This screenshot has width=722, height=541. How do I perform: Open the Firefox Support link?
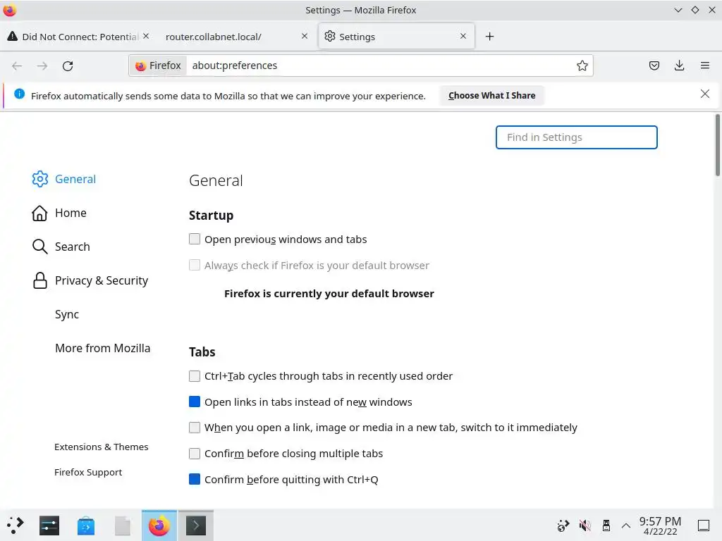pyautogui.click(x=88, y=472)
